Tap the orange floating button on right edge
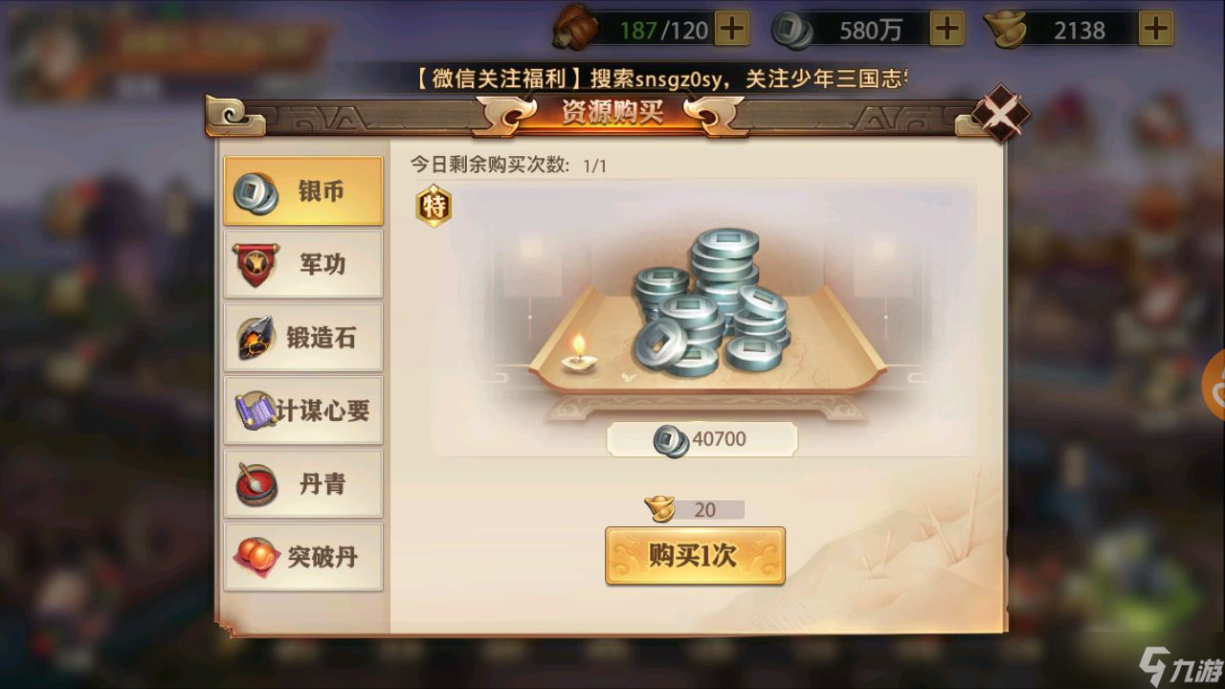1225x689 pixels. [1214, 385]
